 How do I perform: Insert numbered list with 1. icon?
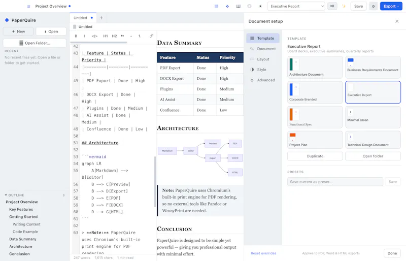(x=140, y=36)
